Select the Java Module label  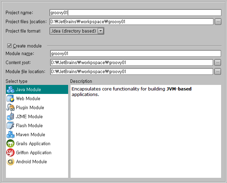pyautogui.click(x=29, y=89)
